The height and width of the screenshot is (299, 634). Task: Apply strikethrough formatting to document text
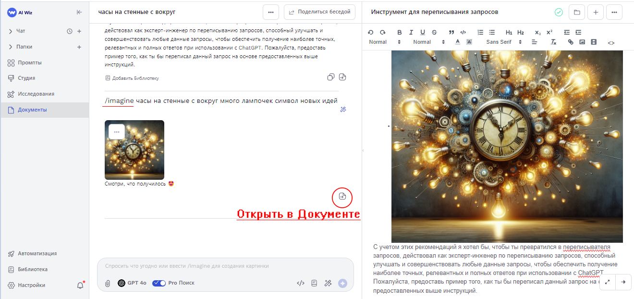434,32
